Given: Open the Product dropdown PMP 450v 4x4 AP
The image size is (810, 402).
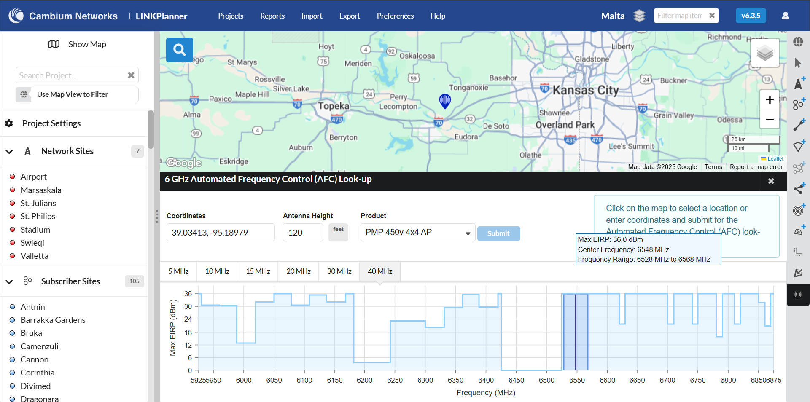Looking at the screenshot, I should pos(417,233).
